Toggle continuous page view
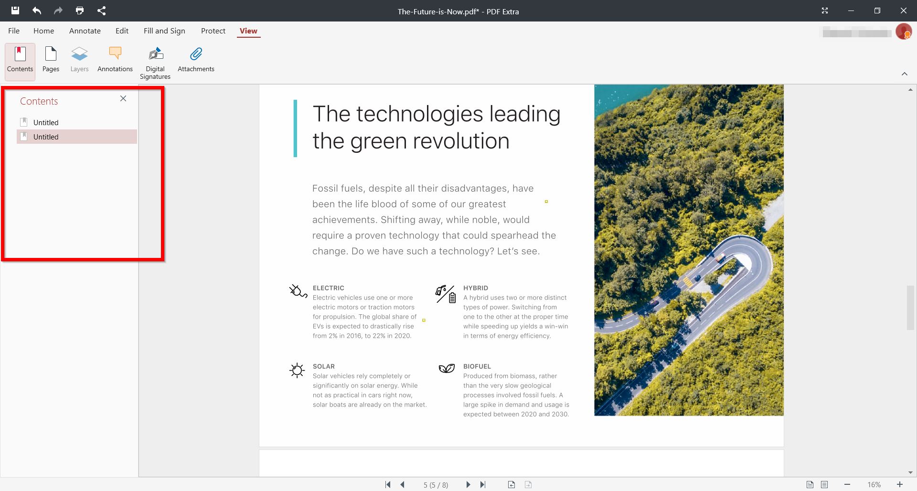Image resolution: width=917 pixels, height=491 pixels. coord(824,484)
